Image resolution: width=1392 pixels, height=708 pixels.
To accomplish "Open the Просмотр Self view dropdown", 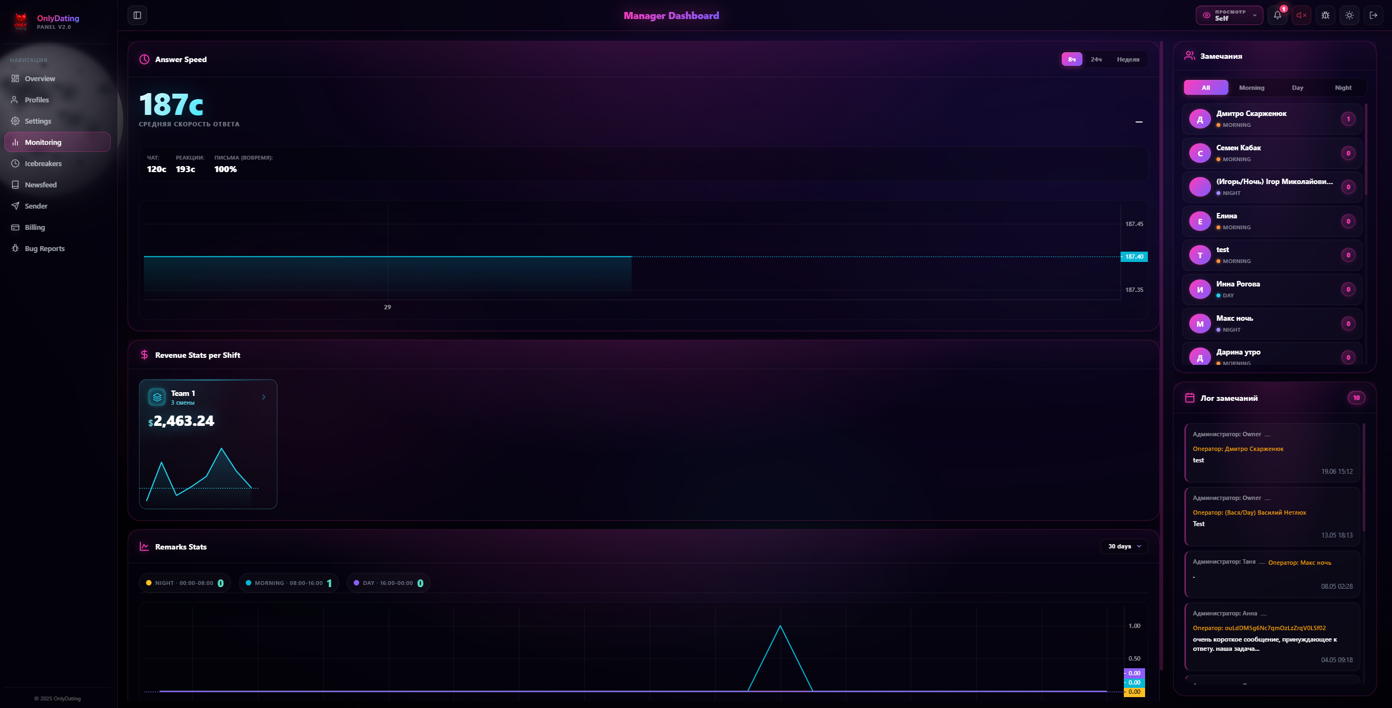I will coord(1229,15).
